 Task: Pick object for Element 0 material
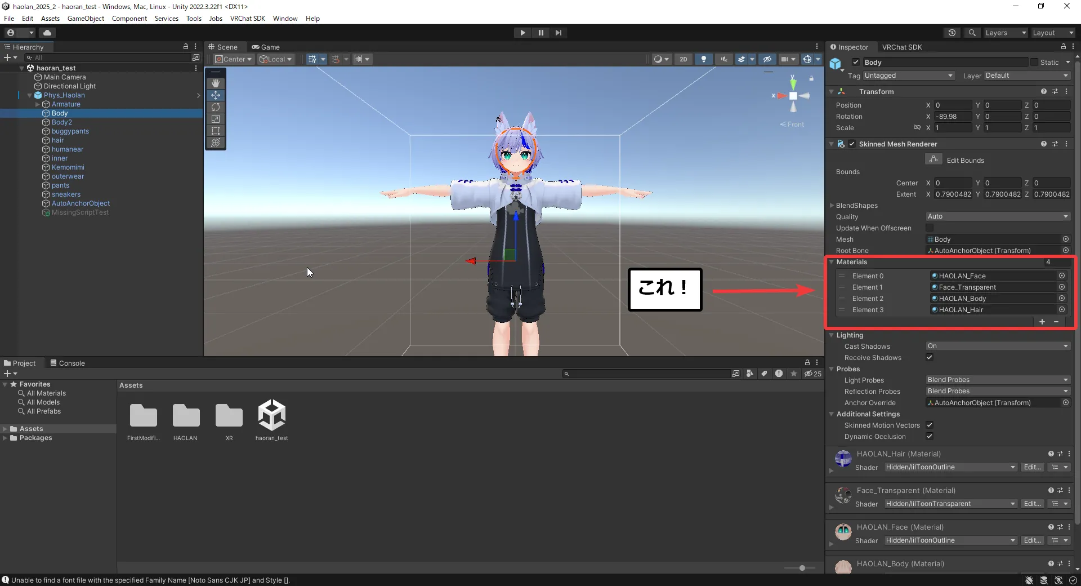(x=1062, y=276)
